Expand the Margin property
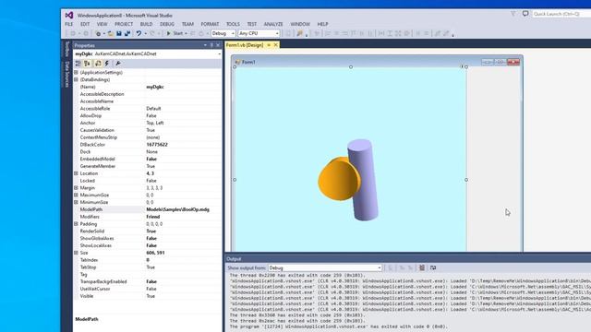 tap(76, 188)
